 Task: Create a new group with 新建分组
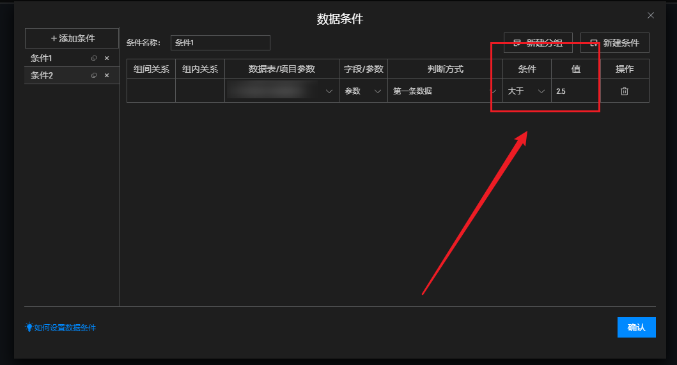click(x=538, y=43)
